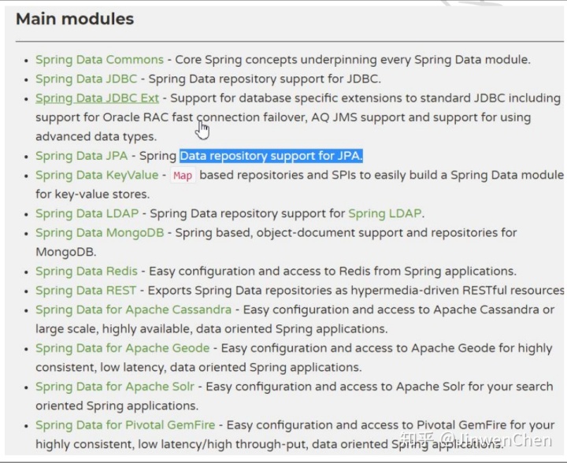567x463 pixels.
Task: Click the Map code label
Action: point(183,176)
